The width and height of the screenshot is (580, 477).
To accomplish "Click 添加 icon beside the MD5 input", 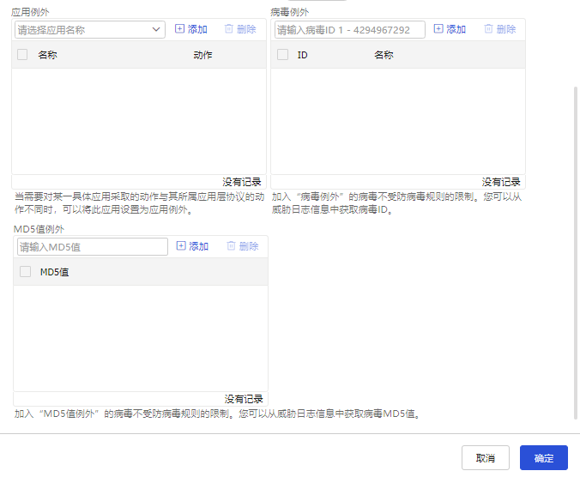I will 181,246.
